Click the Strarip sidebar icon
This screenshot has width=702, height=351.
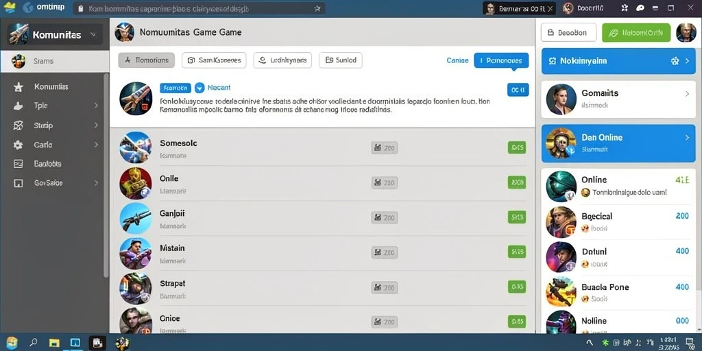(19, 125)
